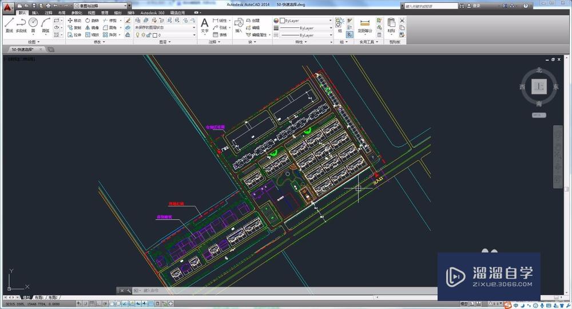
Task: Toggle Snap mode in status bar
Action: 85,303
